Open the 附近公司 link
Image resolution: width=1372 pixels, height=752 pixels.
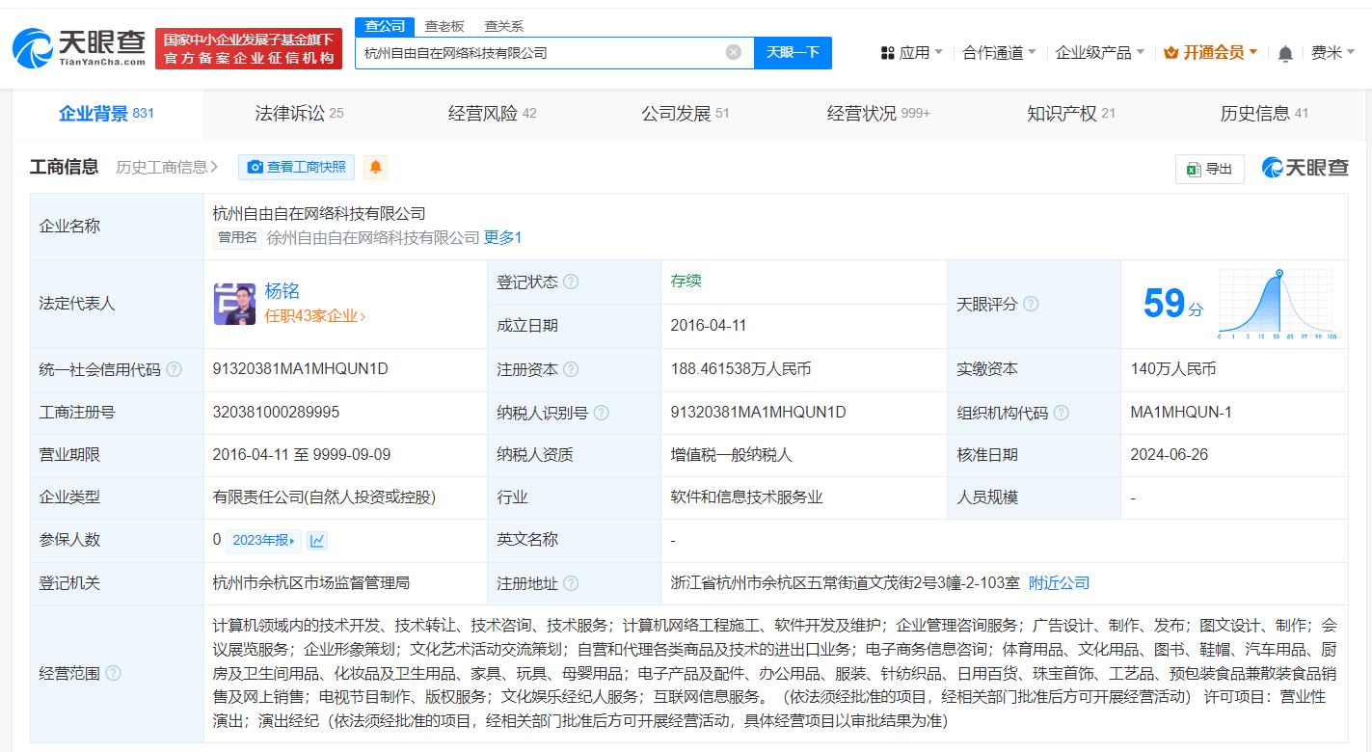[1059, 582]
